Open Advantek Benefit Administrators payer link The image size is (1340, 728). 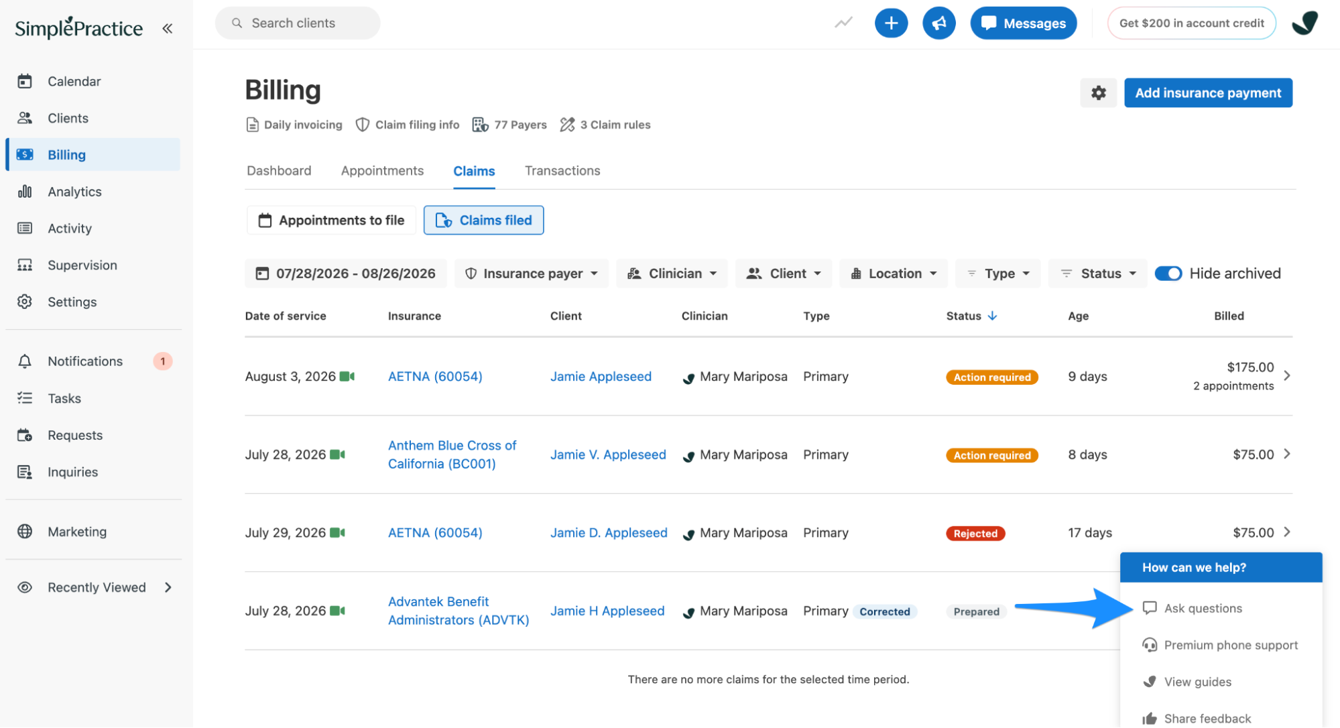[459, 611]
